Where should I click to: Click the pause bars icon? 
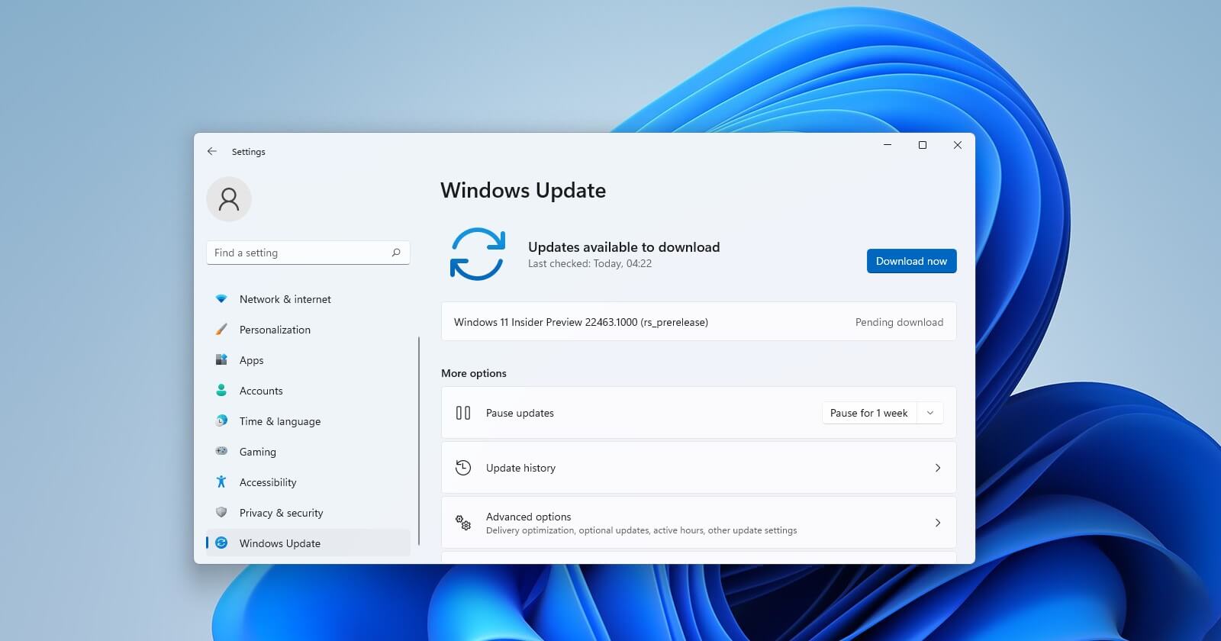tap(463, 413)
